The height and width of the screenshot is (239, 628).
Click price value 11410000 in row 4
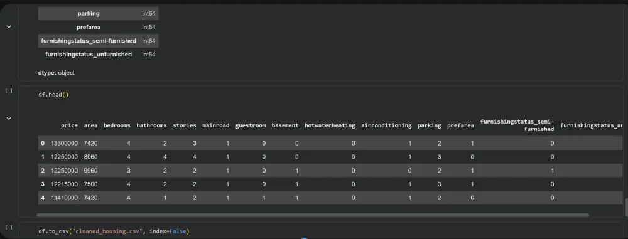click(65, 198)
